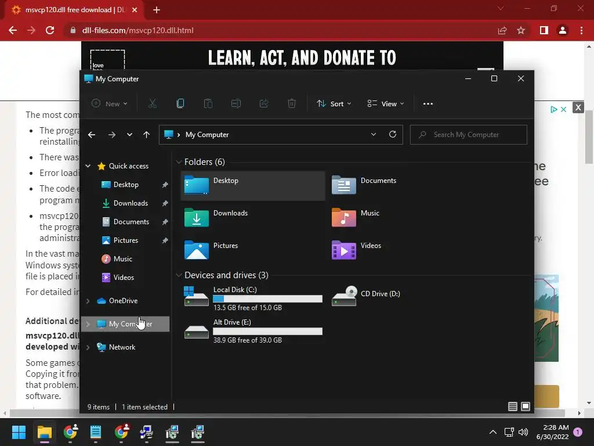Click the Chrome page vertical scrollbar
The image size is (594, 446).
pos(589,138)
